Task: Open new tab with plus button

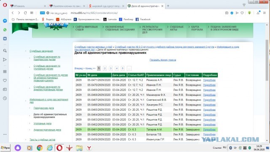Action: pos(168,6)
